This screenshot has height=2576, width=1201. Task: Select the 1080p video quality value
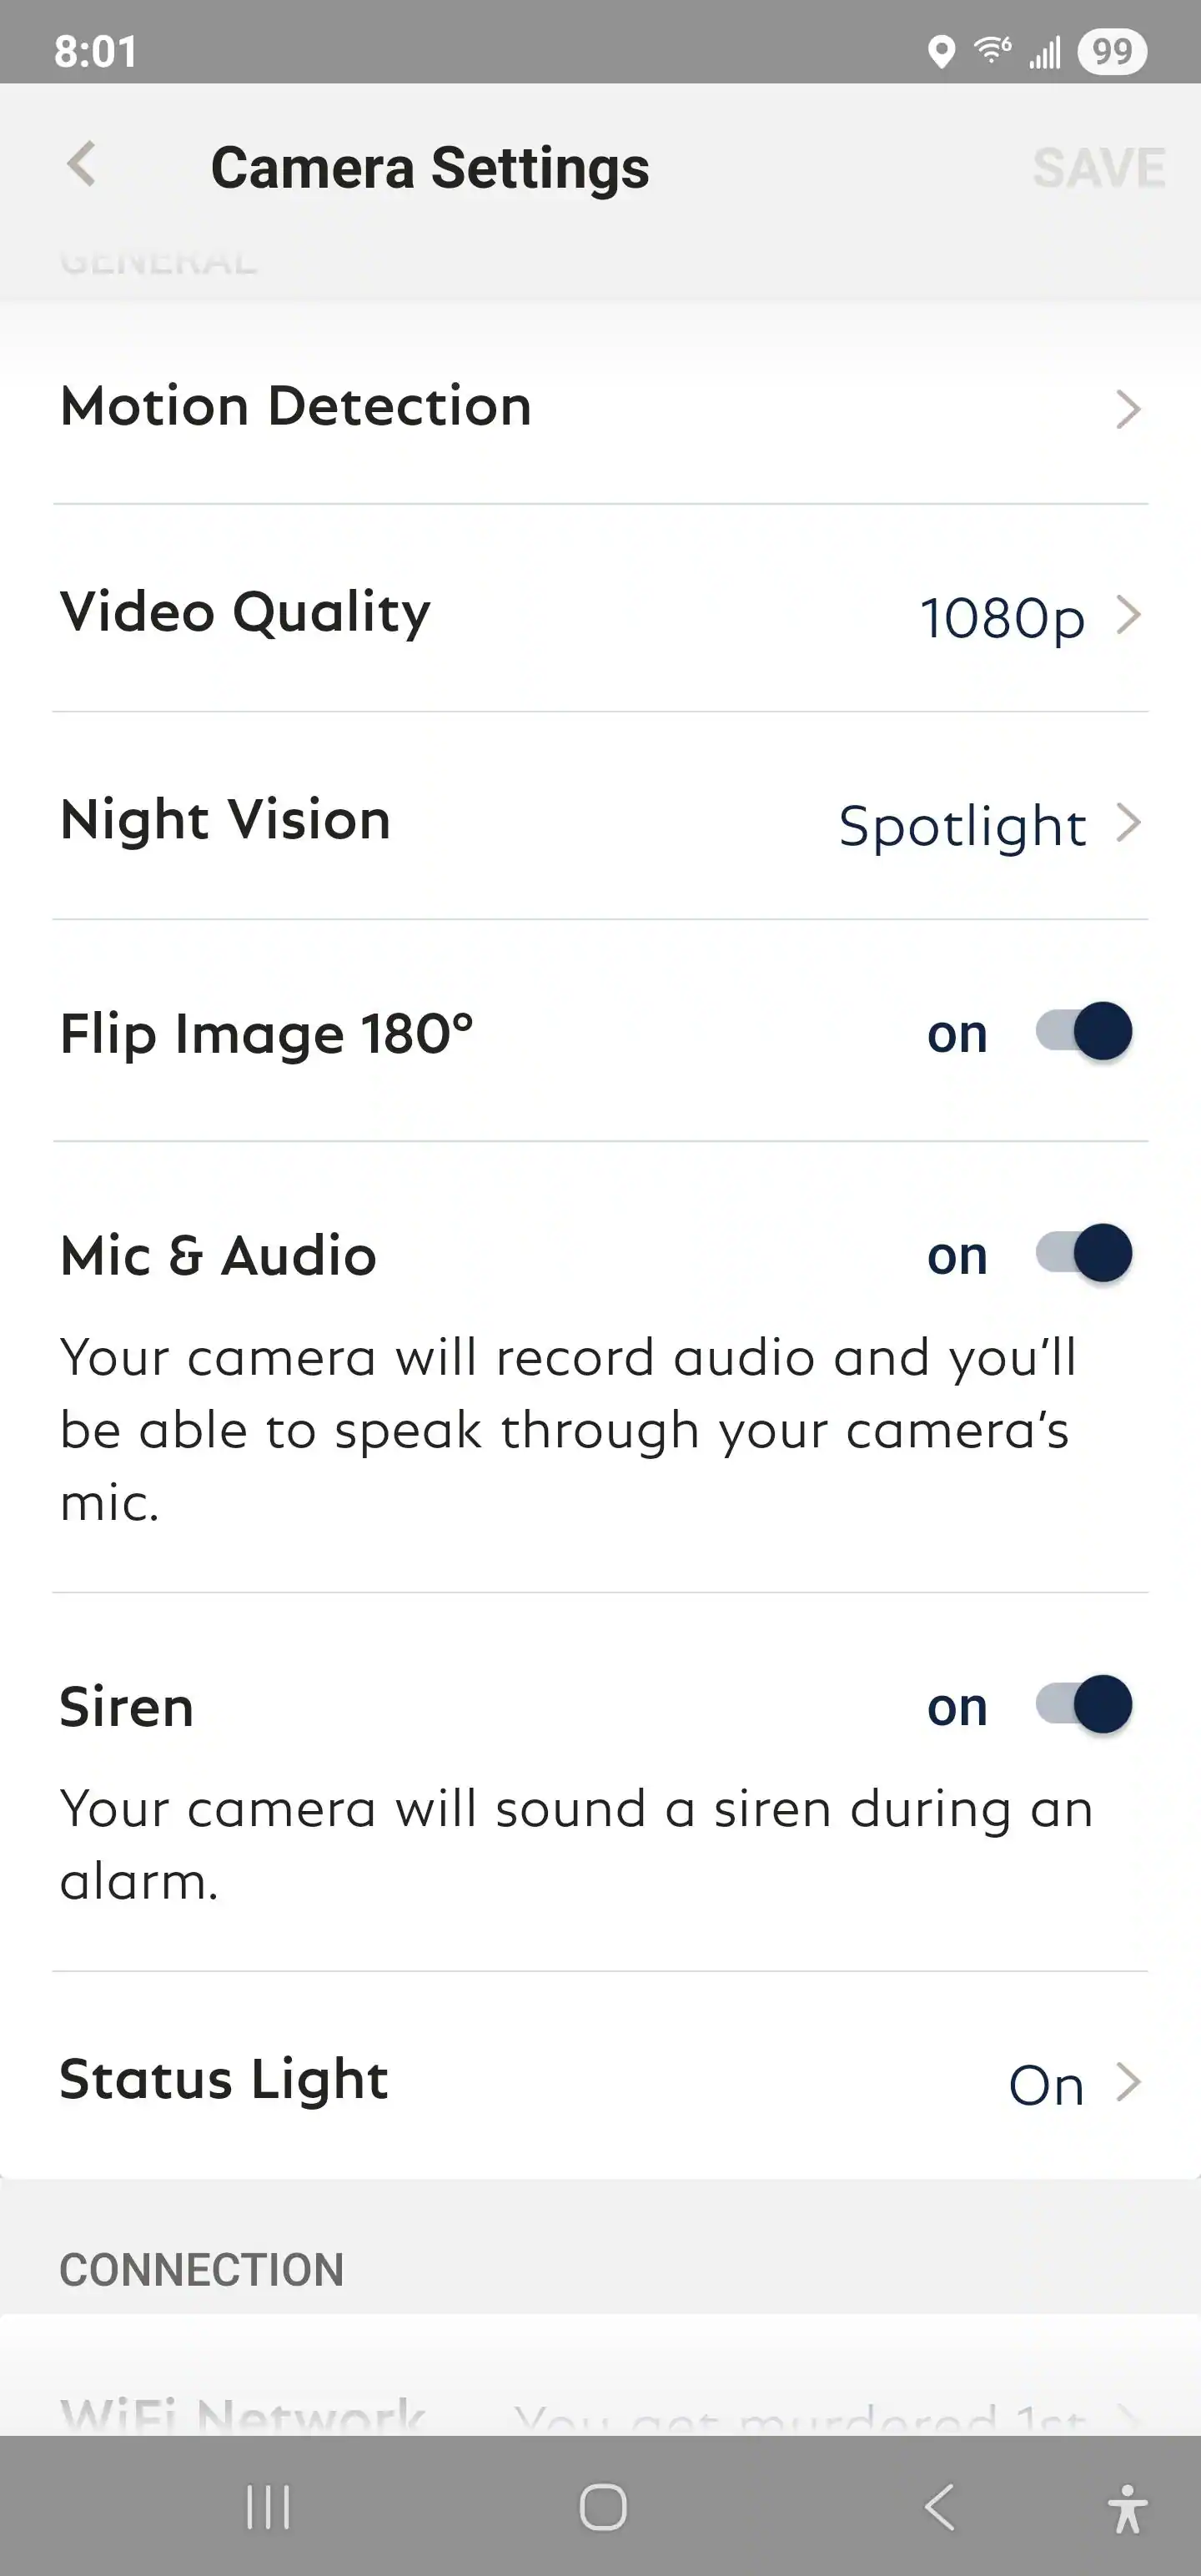(1002, 618)
